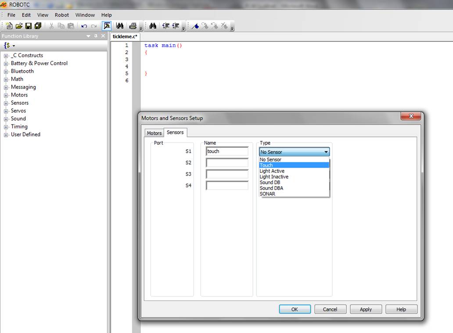Click the S1 Type combo box
This screenshot has height=333, width=453.
pyautogui.click(x=294, y=152)
